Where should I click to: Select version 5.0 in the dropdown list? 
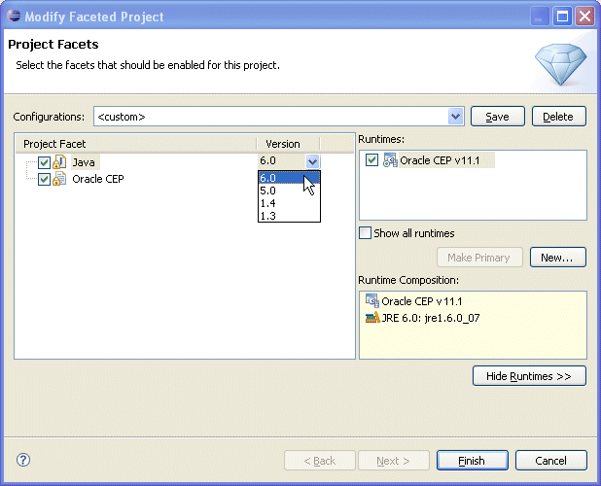click(x=289, y=191)
